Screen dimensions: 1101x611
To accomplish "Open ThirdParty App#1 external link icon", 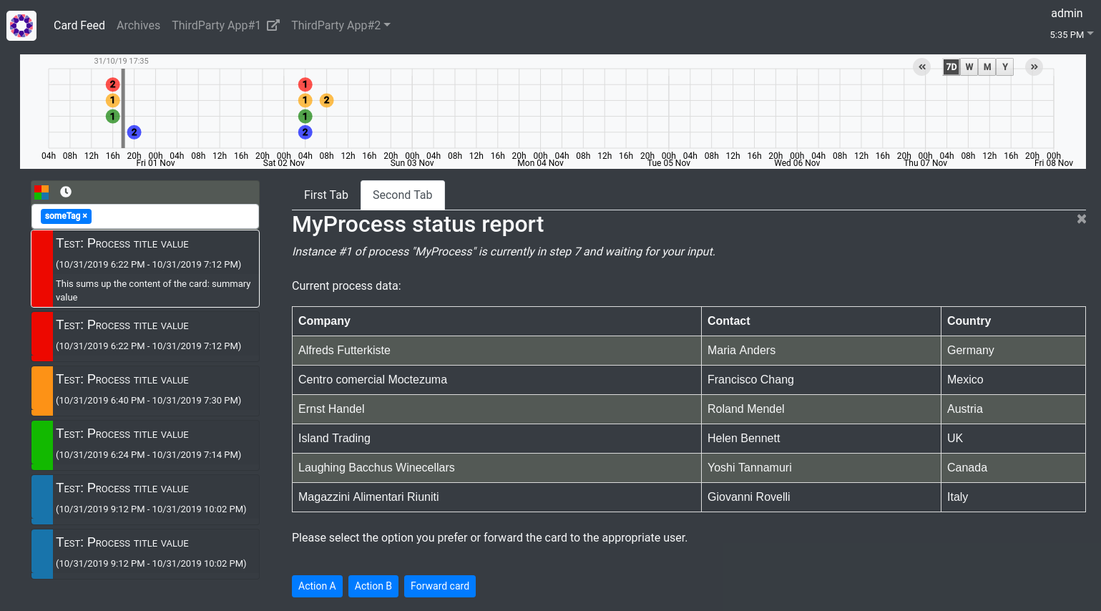I will (x=273, y=26).
